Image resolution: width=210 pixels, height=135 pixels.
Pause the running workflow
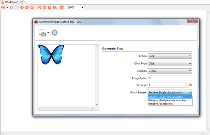(11, 8)
